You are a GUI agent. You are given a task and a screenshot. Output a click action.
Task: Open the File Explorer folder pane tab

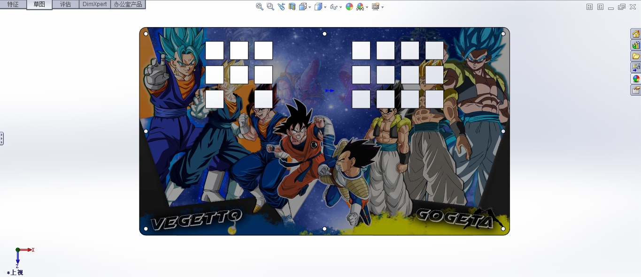tap(636, 56)
